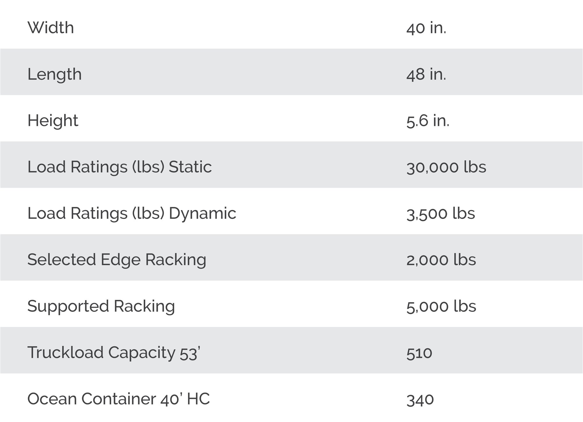Click Supported Racking label
Image resolution: width=583 pixels, height=422 pixels.
click(x=101, y=307)
